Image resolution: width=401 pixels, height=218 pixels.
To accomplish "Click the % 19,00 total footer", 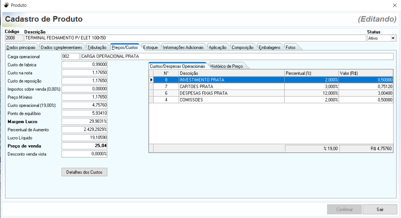I will [312, 149].
